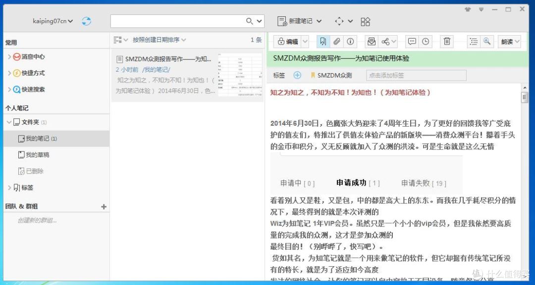Click the 新建笔记 label
The image size is (535, 285).
[300, 21]
